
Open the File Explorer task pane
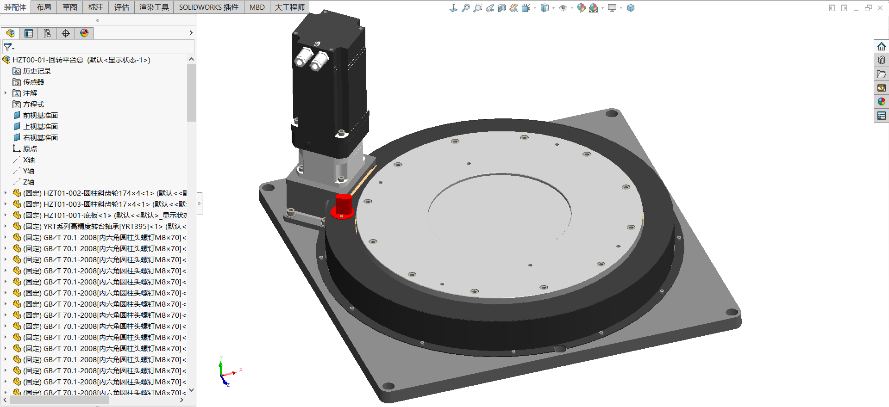[x=882, y=74]
